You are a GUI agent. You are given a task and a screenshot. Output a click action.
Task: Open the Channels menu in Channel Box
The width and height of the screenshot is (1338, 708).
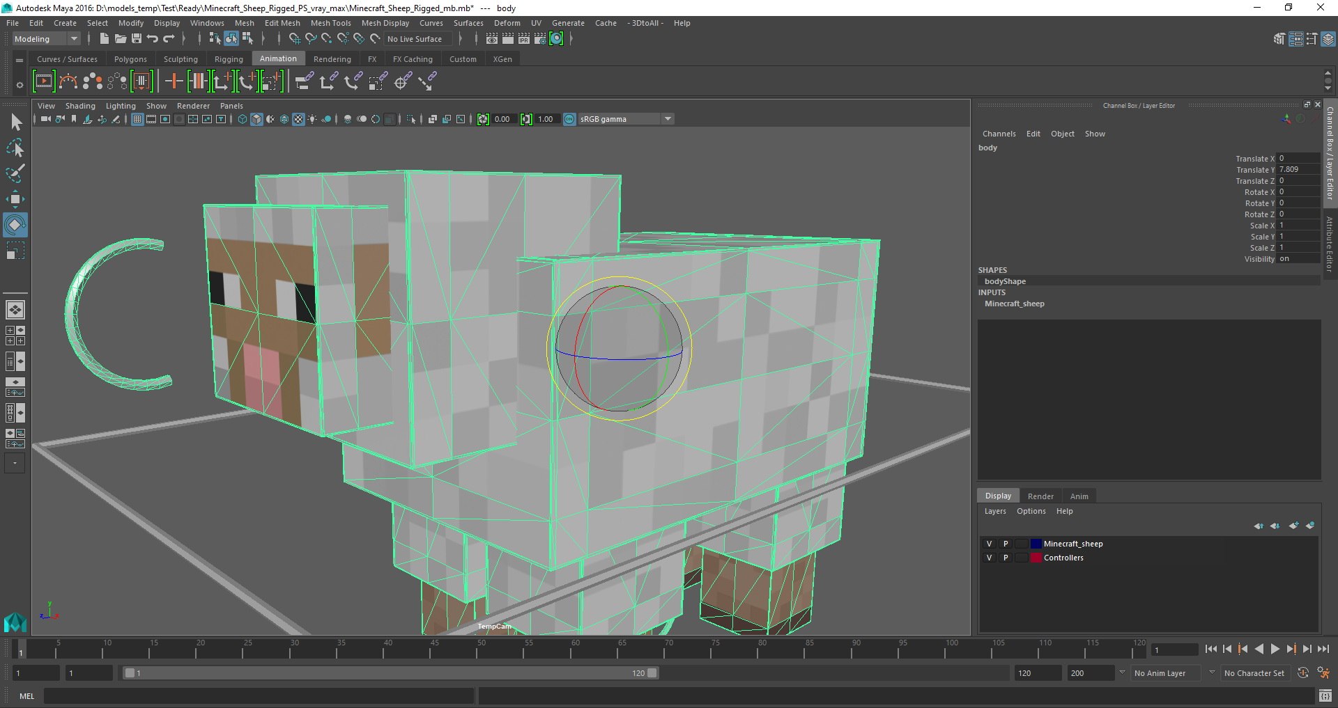click(x=999, y=134)
